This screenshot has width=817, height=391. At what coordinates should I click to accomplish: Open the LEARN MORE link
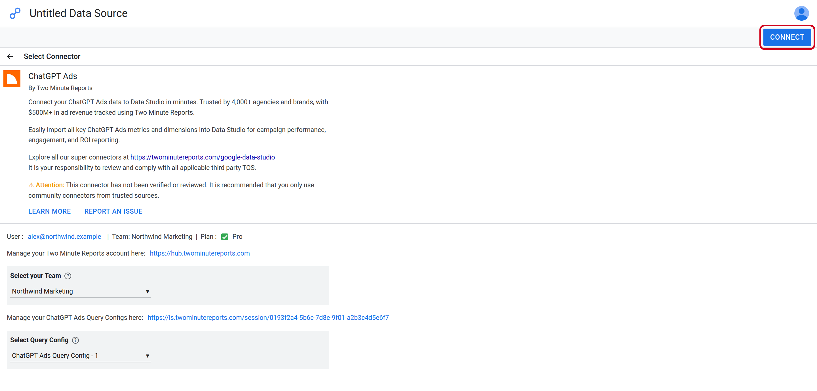[x=49, y=211]
